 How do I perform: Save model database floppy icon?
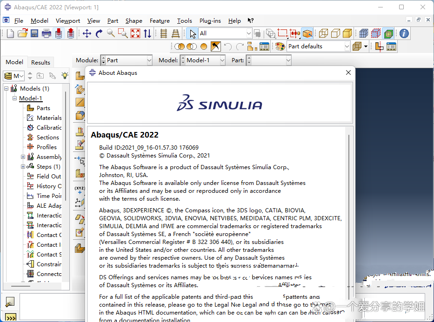click(x=34, y=34)
